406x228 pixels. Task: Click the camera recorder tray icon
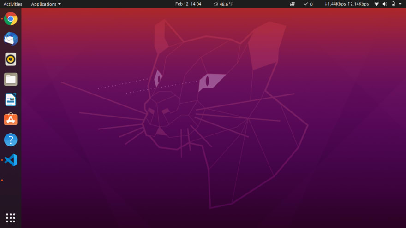click(x=293, y=4)
